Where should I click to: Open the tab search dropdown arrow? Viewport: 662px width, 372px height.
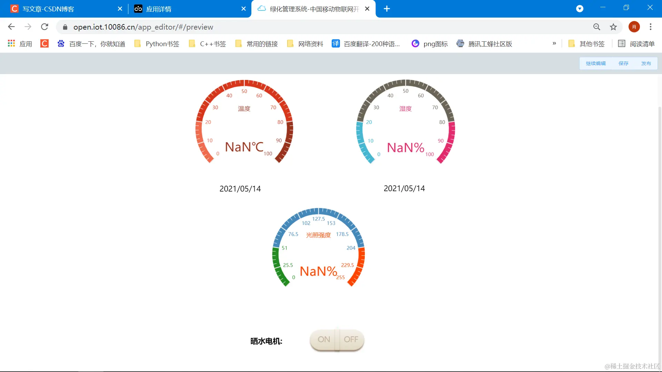click(580, 9)
